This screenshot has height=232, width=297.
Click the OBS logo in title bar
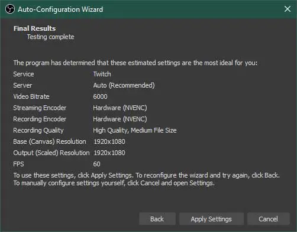click(10, 9)
